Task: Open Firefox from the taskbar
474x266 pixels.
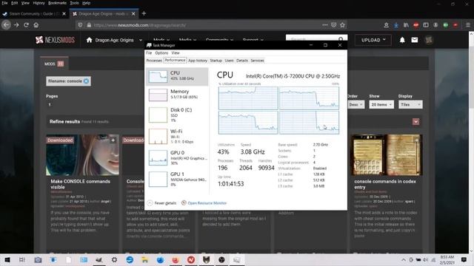Action: (176, 259)
